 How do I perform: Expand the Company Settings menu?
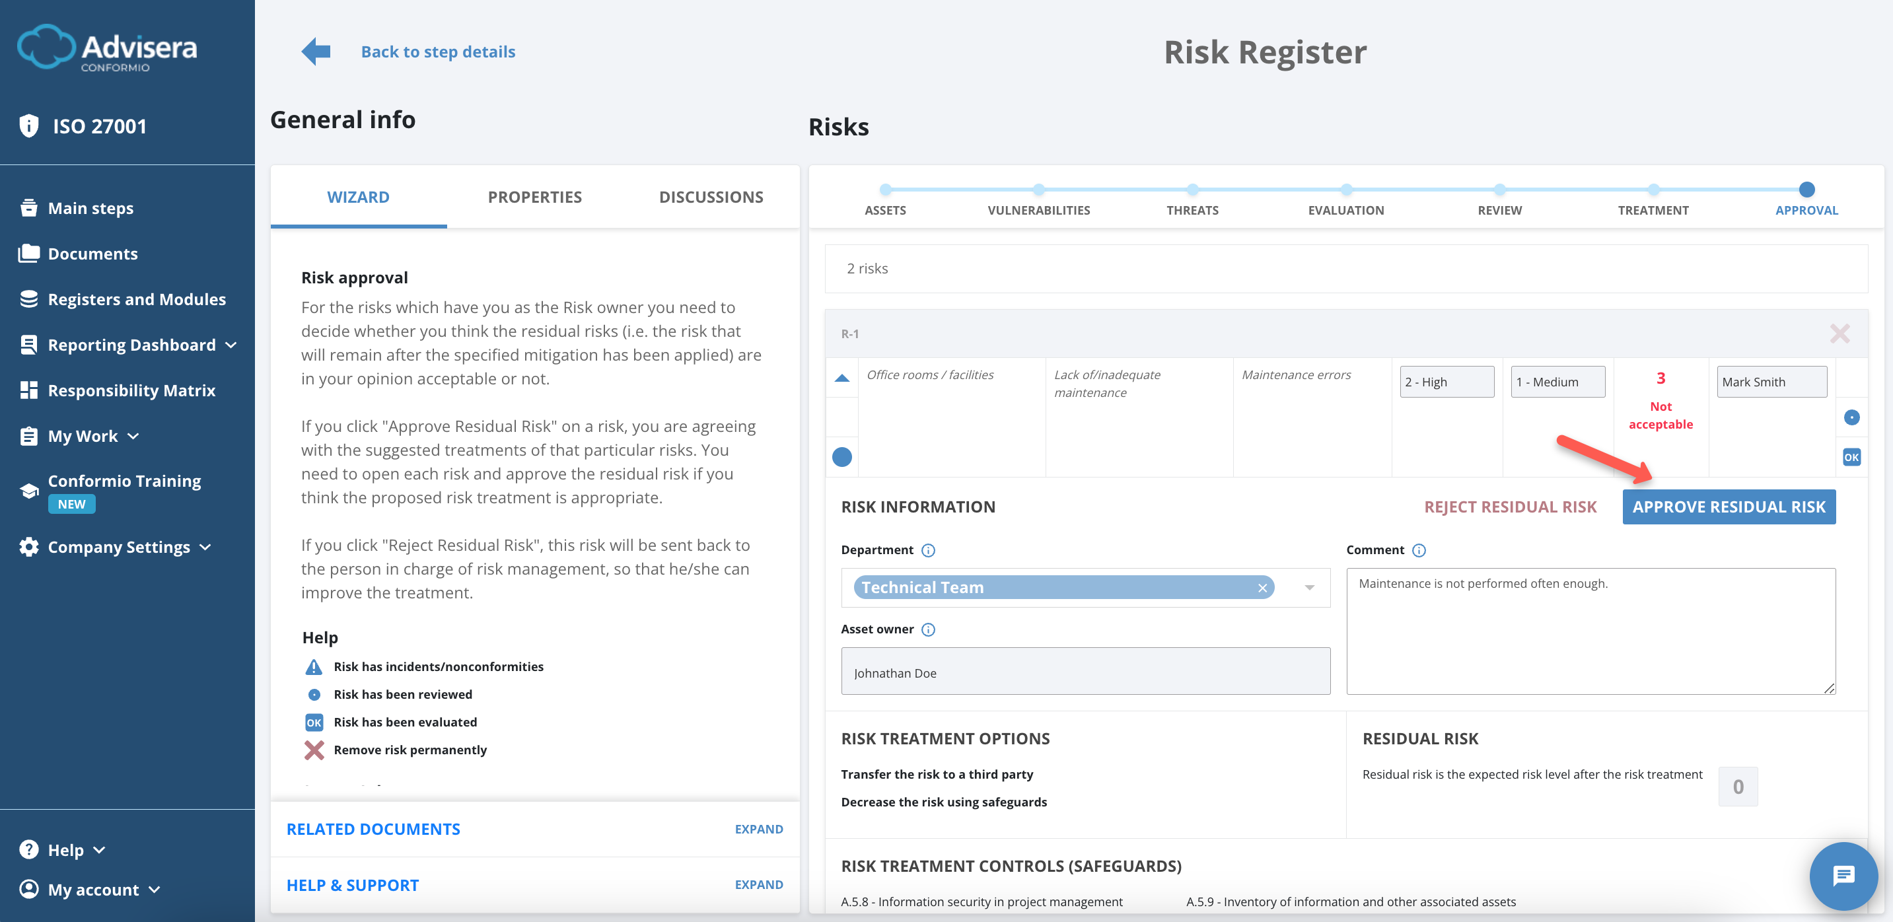click(x=118, y=547)
